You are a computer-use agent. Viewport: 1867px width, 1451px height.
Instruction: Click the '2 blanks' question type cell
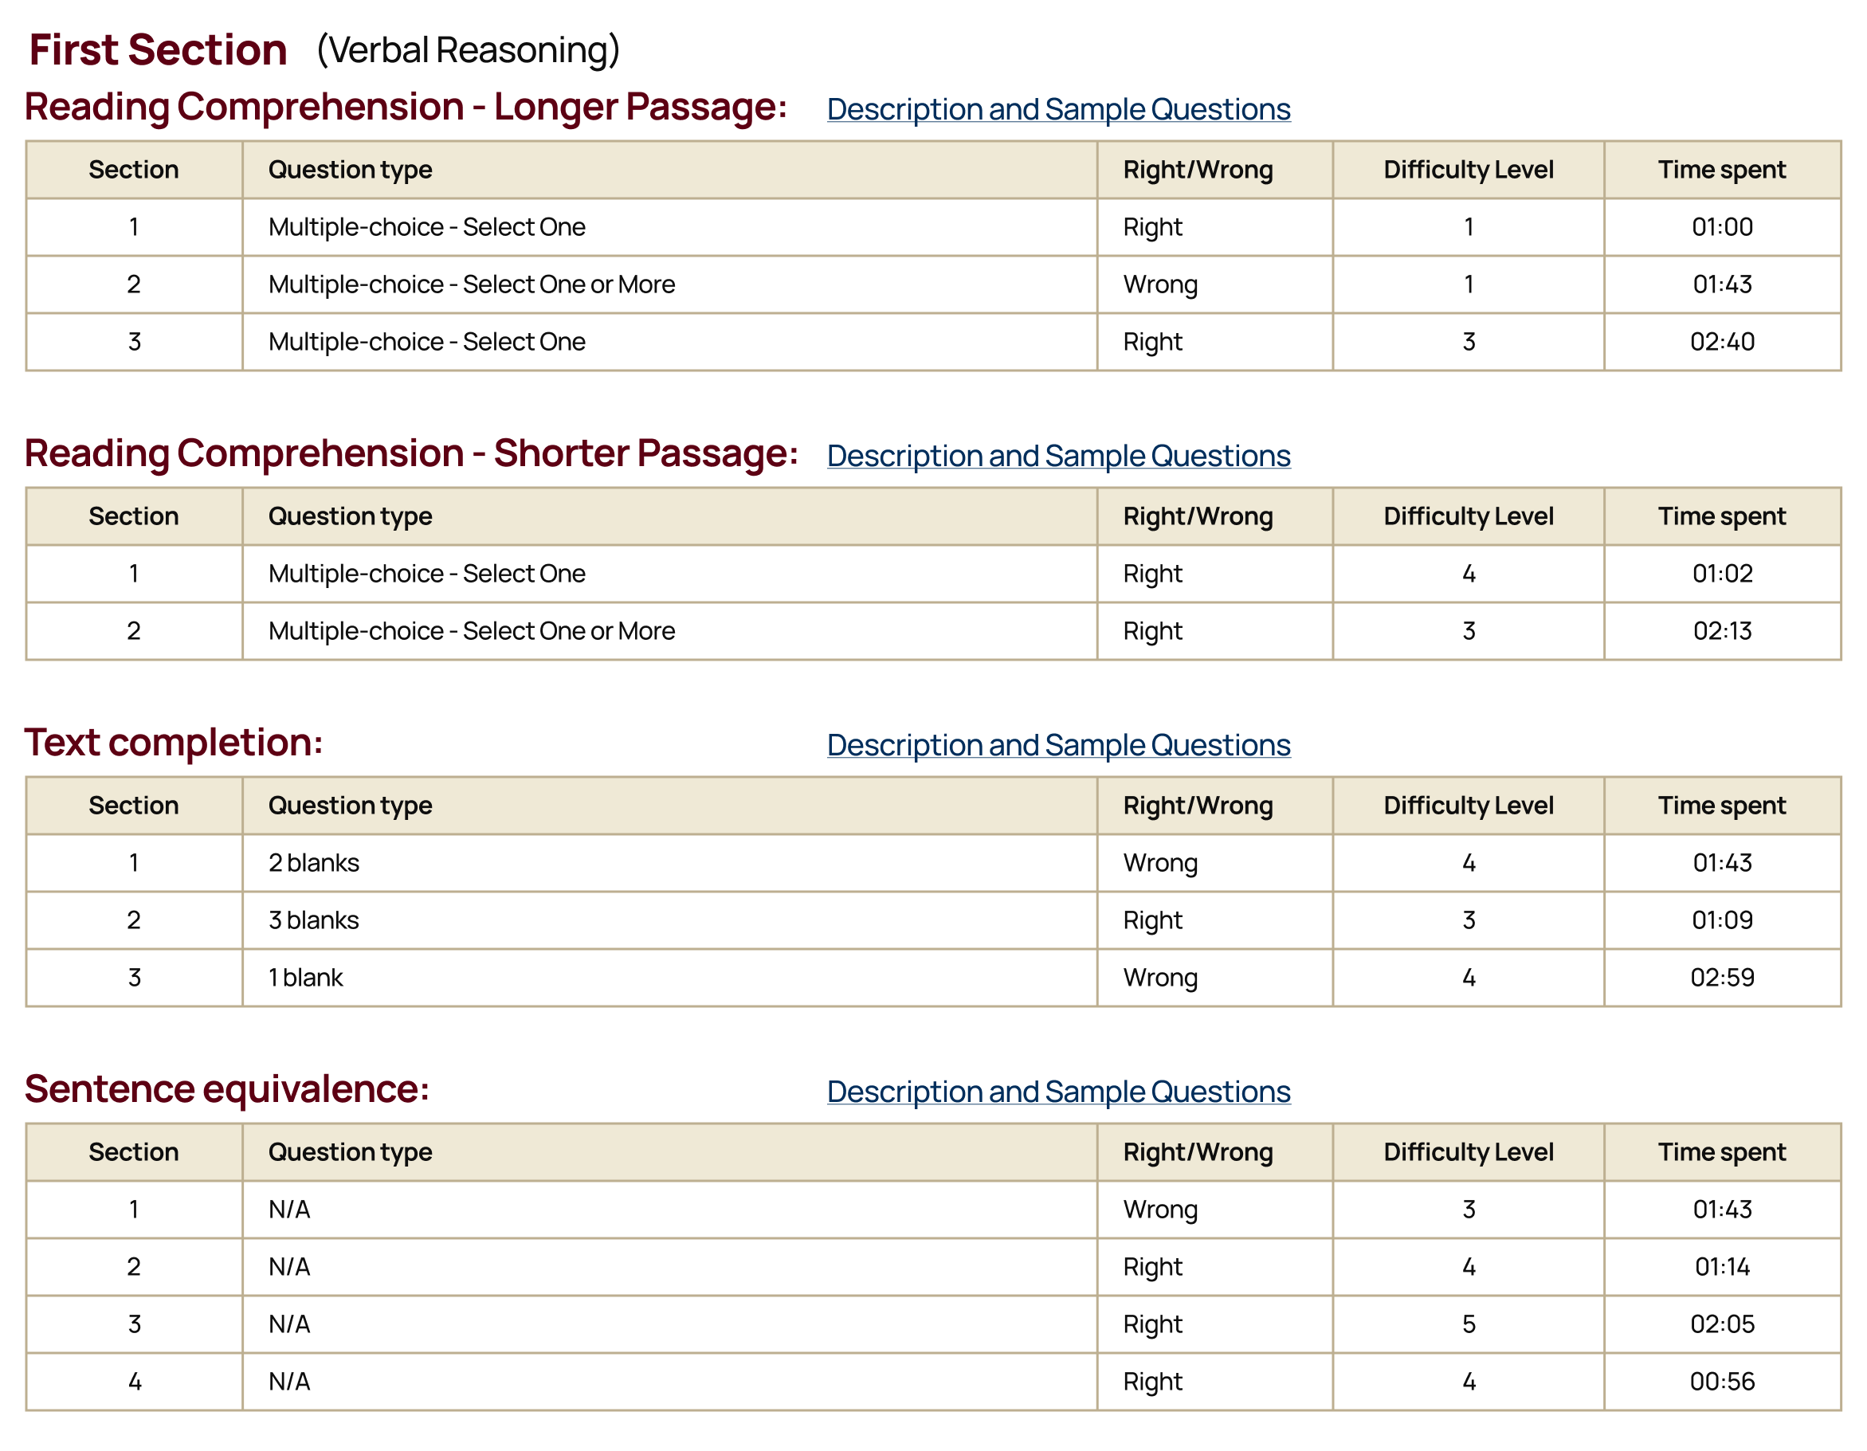[x=314, y=863]
